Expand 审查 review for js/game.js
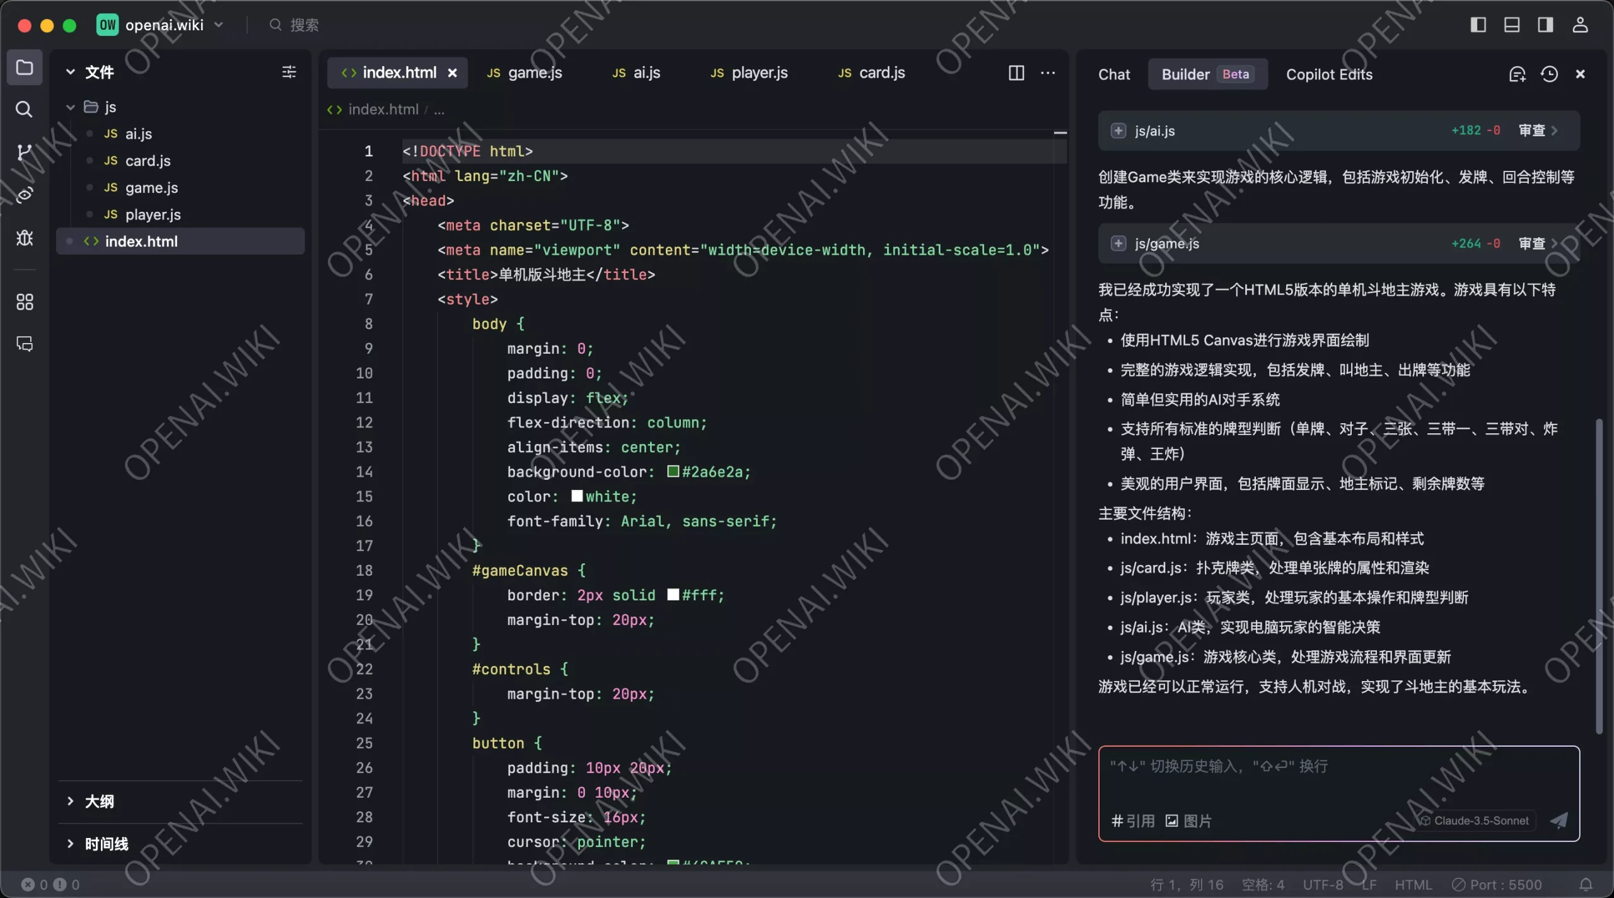 (x=1538, y=243)
